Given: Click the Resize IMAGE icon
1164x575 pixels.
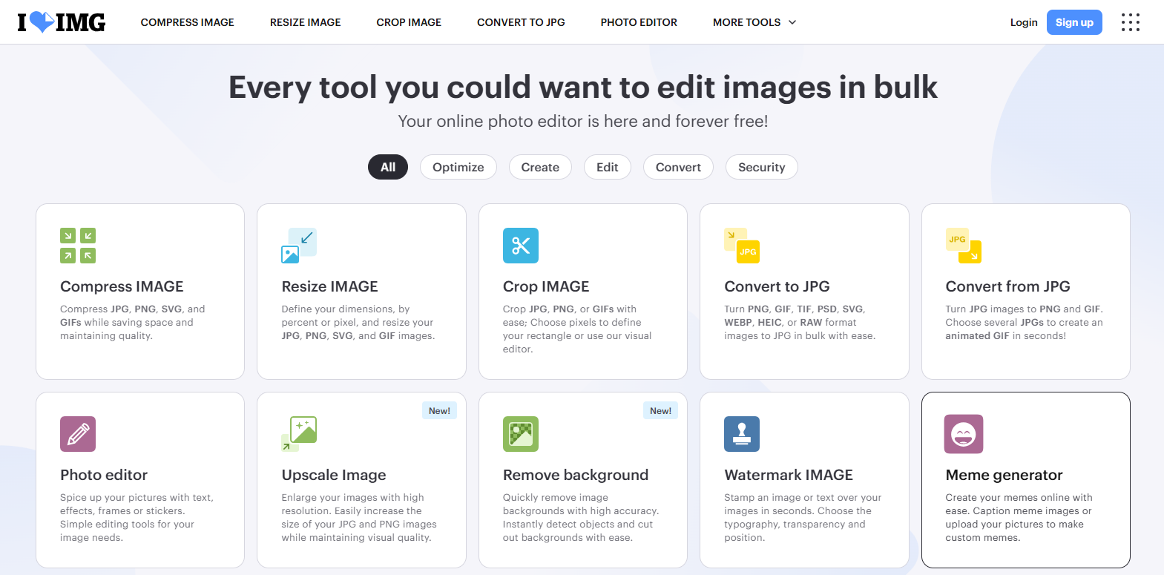Looking at the screenshot, I should click(299, 246).
